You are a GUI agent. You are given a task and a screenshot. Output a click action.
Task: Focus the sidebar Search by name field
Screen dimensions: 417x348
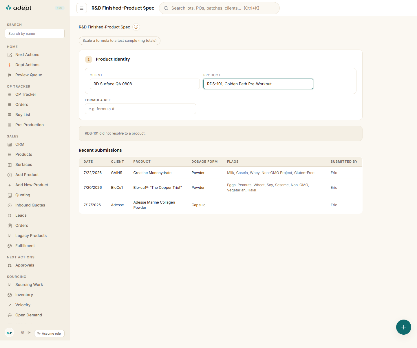point(34,33)
